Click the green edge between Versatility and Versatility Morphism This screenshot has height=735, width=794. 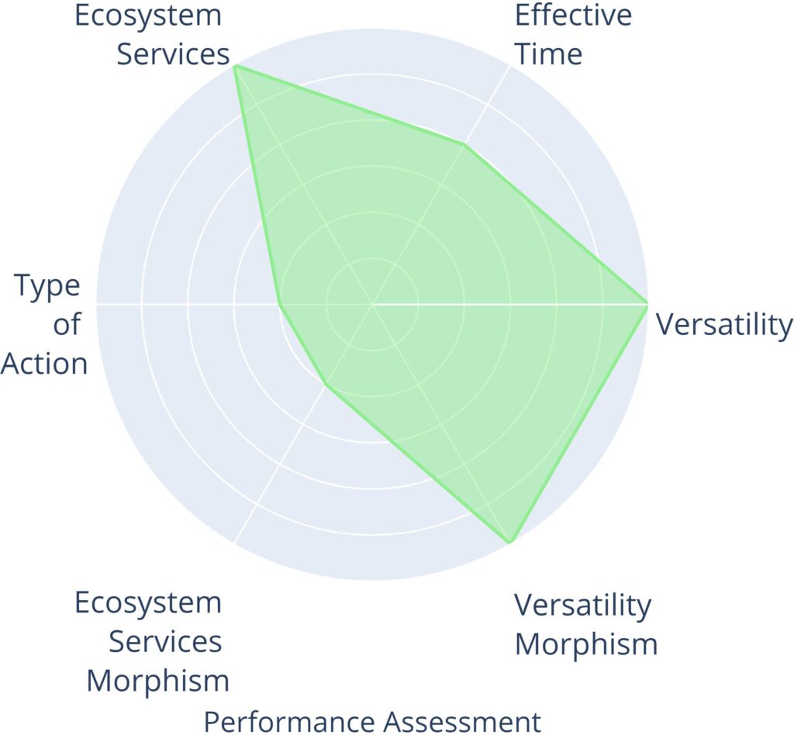578,423
